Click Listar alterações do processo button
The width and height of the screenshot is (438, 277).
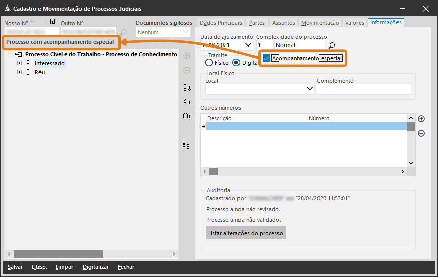[246, 233]
